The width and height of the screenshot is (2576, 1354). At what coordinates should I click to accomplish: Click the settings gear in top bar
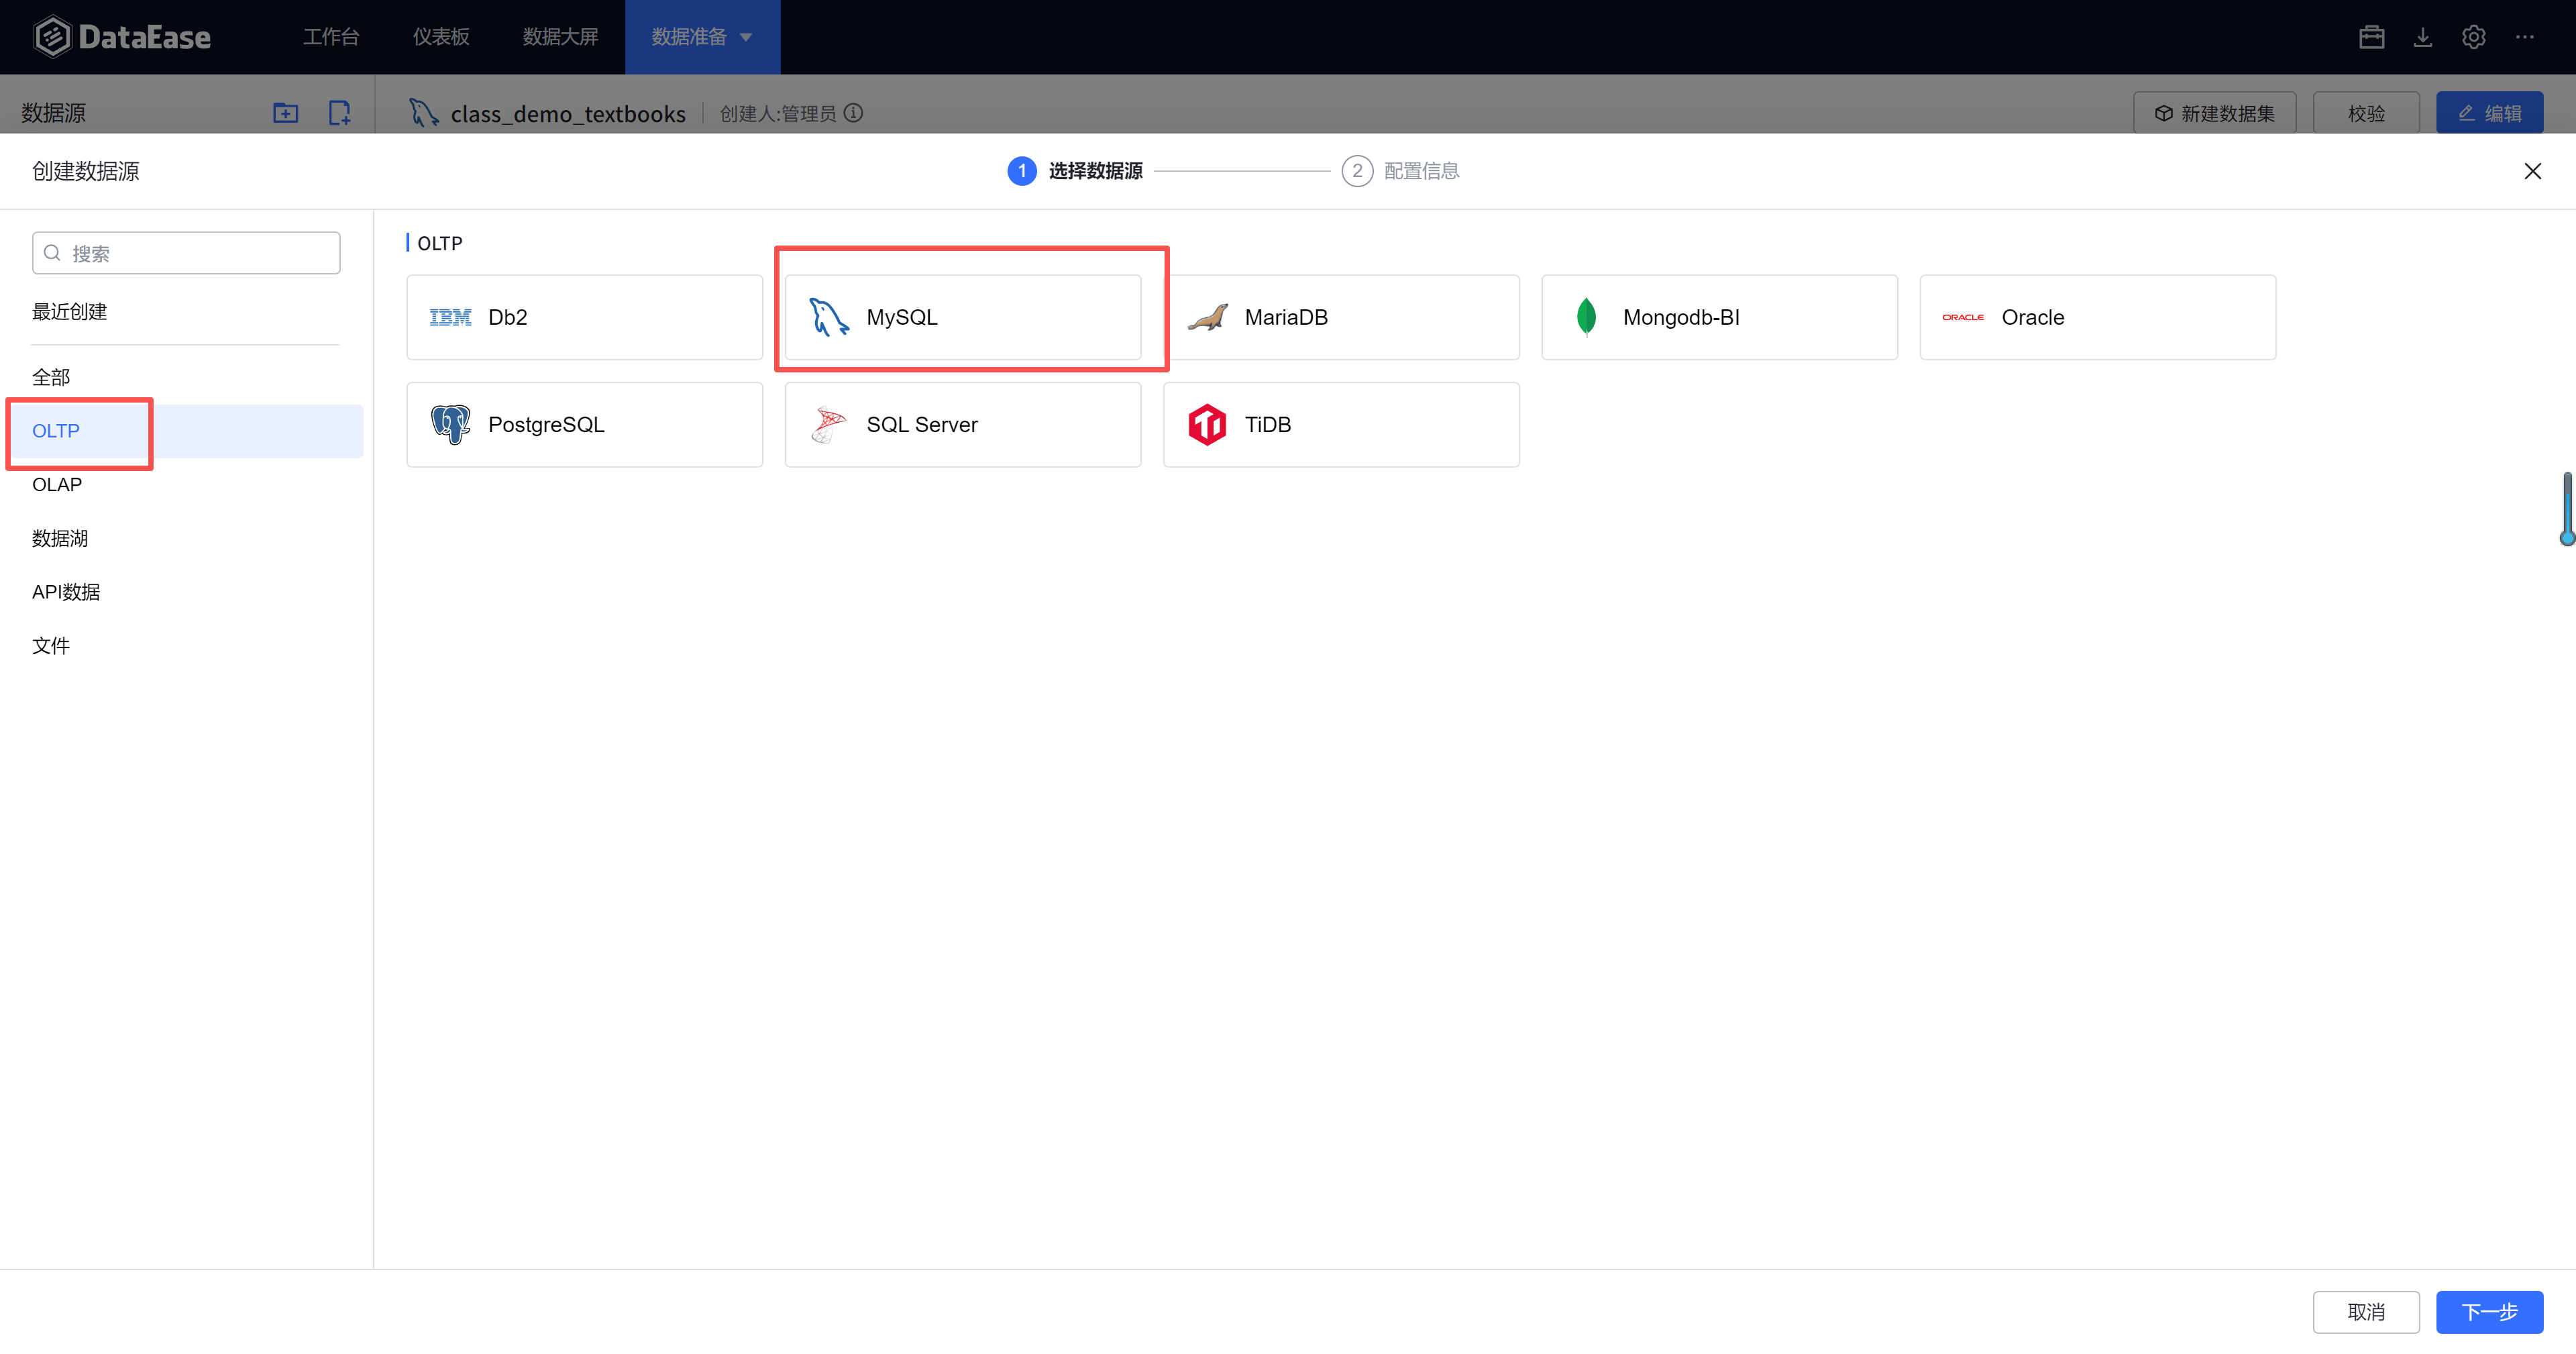[x=2473, y=37]
